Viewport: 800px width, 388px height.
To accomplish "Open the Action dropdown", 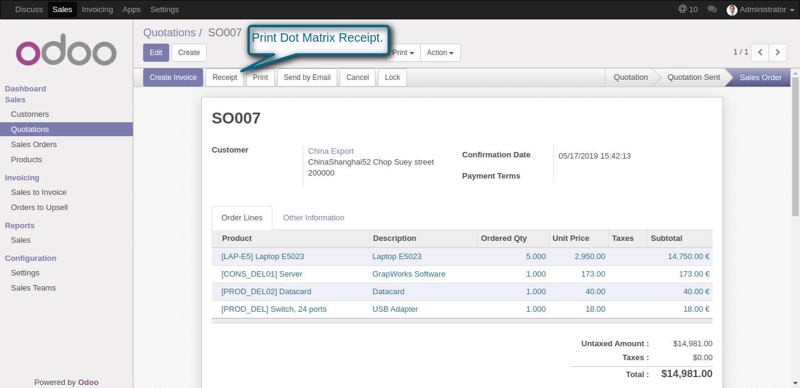I will tap(440, 53).
